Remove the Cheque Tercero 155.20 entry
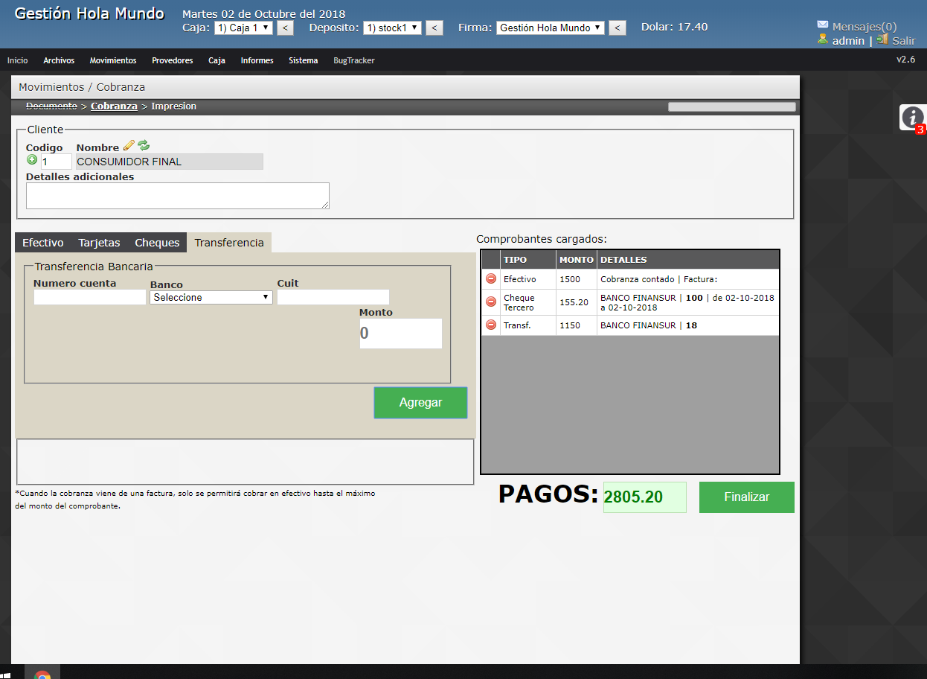927x679 pixels. pos(489,302)
